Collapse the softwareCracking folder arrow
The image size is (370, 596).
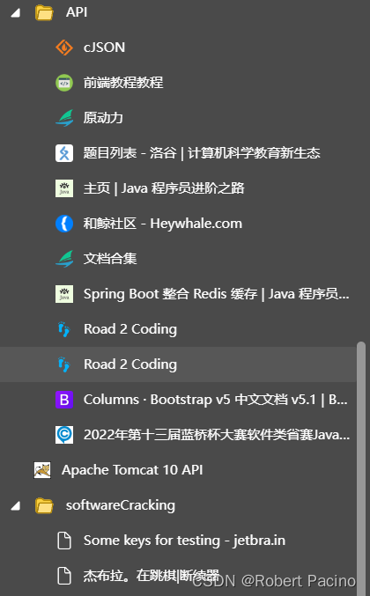[15, 506]
